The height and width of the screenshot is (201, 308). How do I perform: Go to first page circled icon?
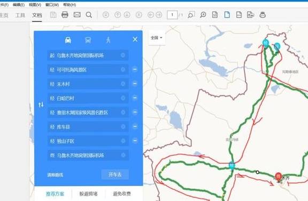(x=106, y=15)
